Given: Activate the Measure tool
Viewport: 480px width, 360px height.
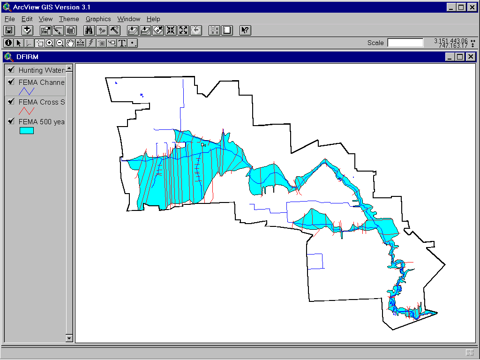Looking at the screenshot, I should click(81, 43).
